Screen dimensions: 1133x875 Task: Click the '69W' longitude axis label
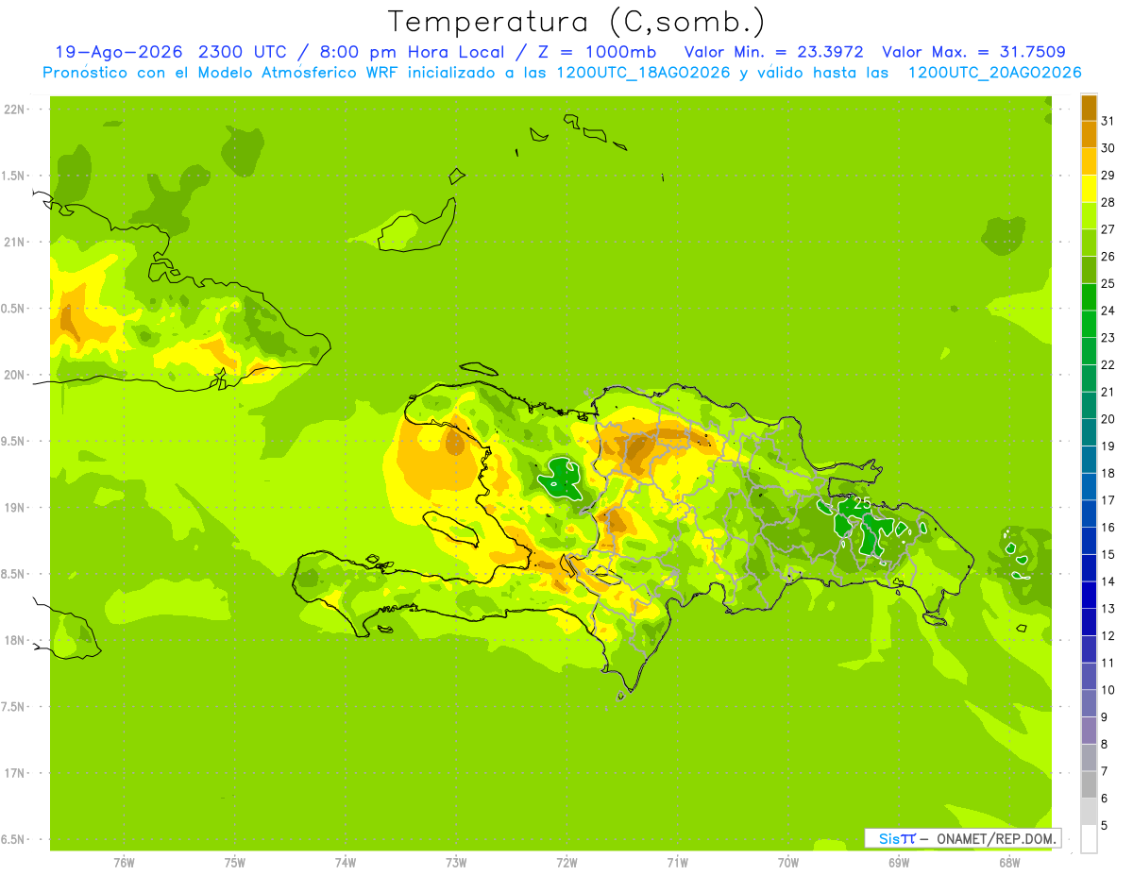[899, 863]
